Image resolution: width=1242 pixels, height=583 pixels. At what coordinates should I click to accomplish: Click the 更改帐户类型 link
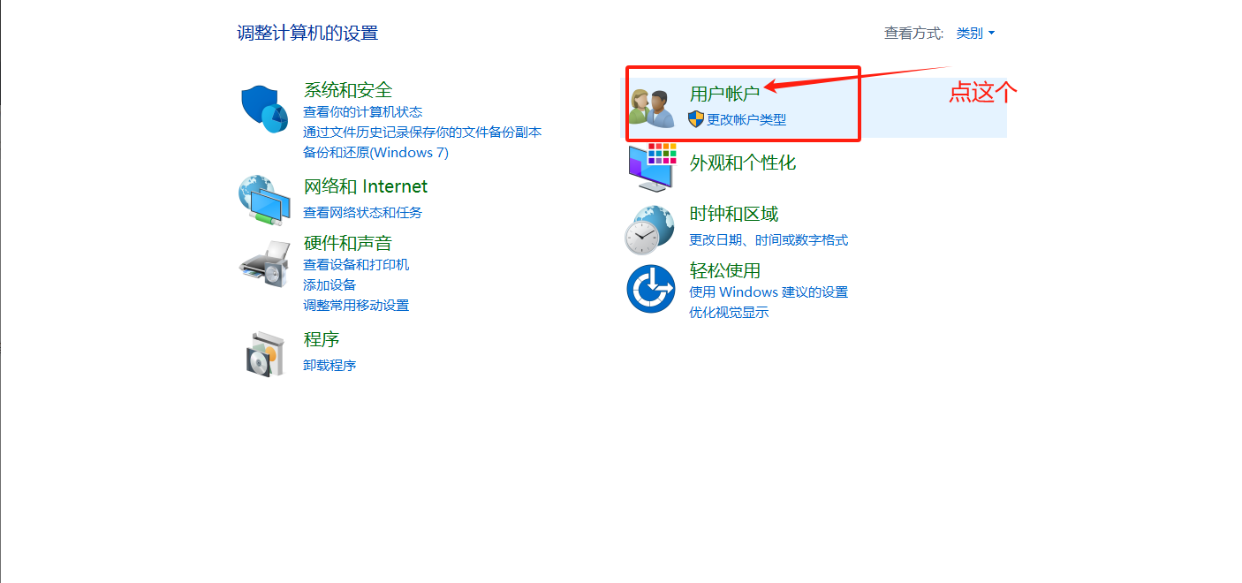tap(746, 119)
